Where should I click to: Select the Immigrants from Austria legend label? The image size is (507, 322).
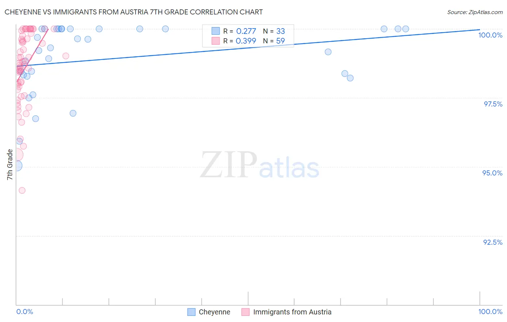[x=292, y=312]
